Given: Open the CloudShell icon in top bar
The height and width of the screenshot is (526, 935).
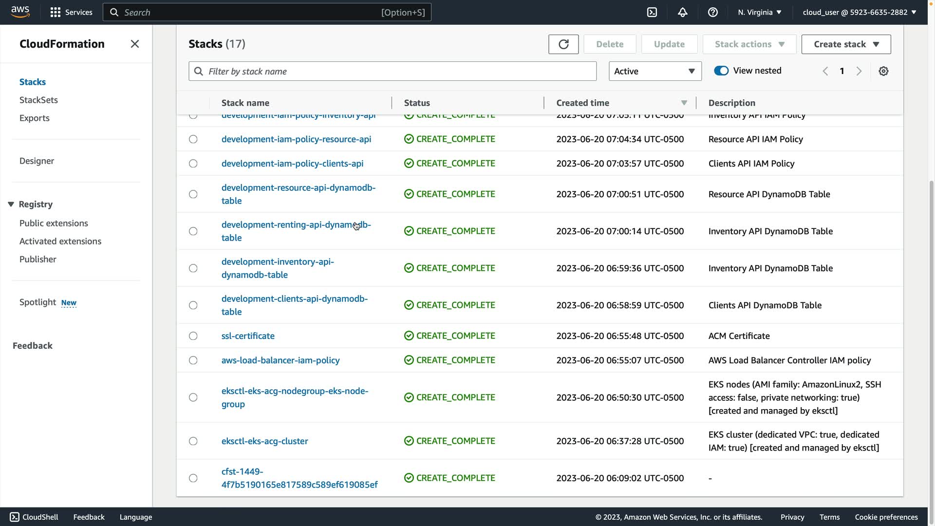Looking at the screenshot, I should (x=652, y=12).
